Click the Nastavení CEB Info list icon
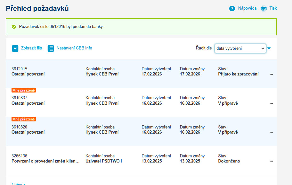The image size is (292, 185). (x=51, y=48)
